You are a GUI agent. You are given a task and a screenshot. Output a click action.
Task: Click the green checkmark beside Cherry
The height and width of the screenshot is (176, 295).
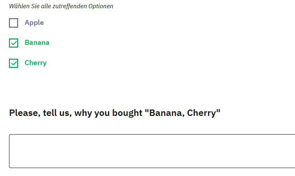point(14,63)
